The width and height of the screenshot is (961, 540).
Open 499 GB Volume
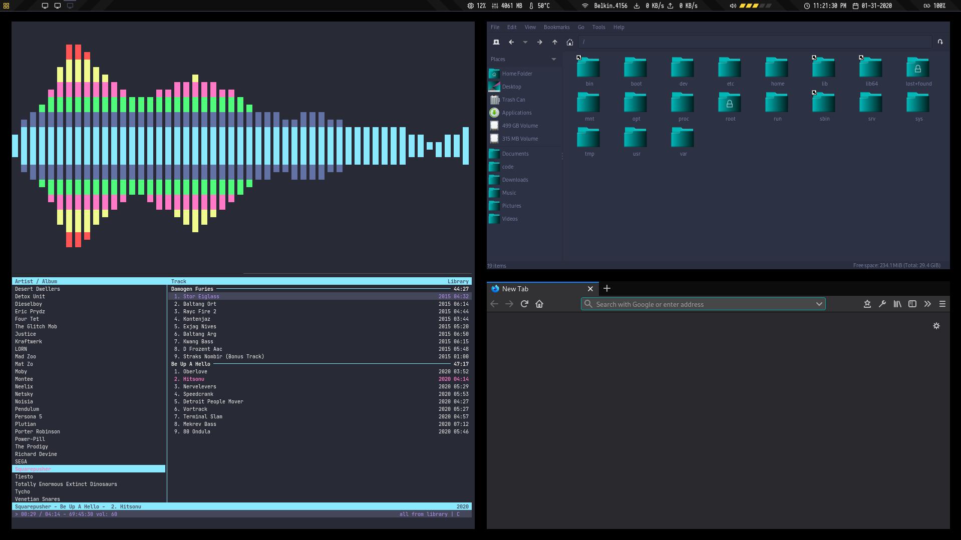click(x=525, y=126)
